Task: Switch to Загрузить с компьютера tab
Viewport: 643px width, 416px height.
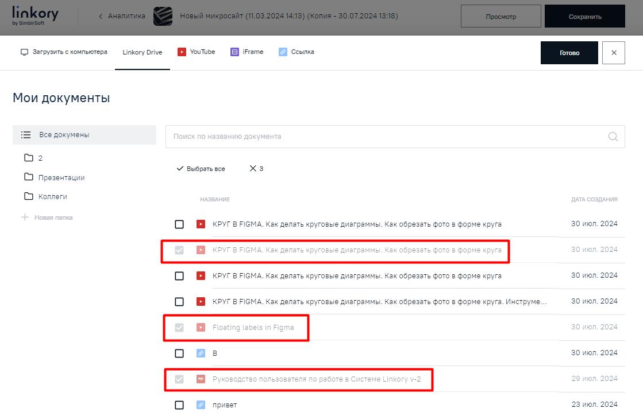Action: coord(64,52)
